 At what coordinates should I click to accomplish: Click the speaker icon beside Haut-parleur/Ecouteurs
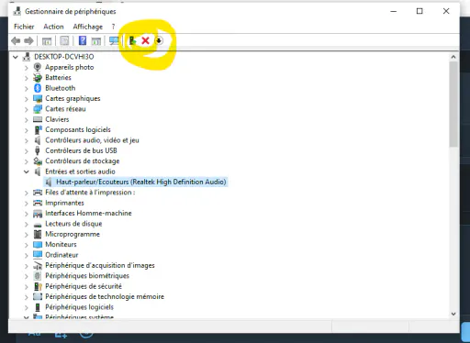49,182
